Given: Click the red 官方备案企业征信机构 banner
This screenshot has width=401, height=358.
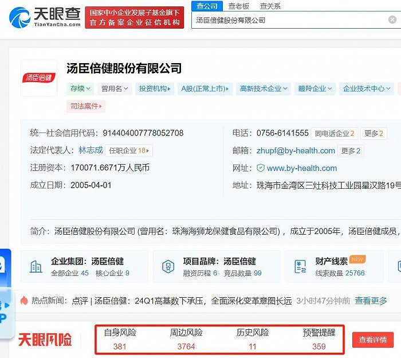Looking at the screenshot, I should pos(135,17).
